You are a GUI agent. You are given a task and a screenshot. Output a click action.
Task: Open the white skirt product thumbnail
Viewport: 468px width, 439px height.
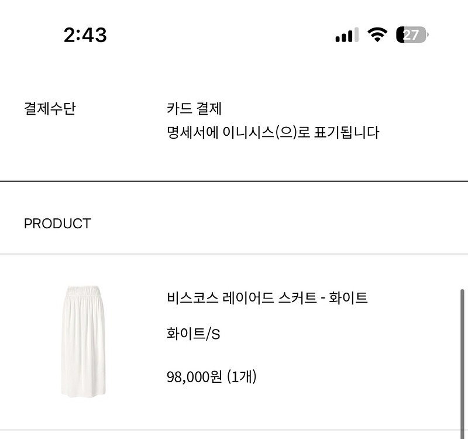[x=83, y=341]
